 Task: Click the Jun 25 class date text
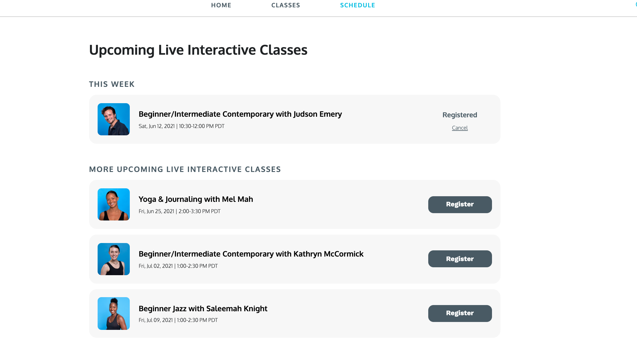tap(179, 211)
